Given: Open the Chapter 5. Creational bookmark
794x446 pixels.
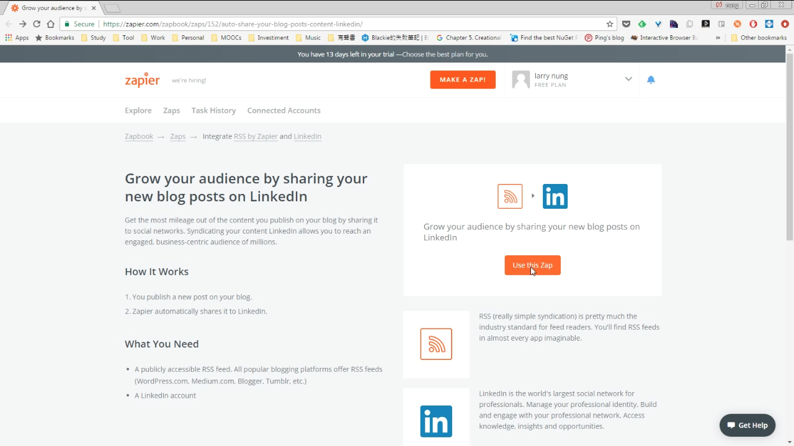Looking at the screenshot, I should point(469,38).
